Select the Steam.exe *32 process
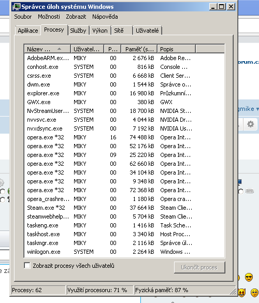Viewport: 259px width, 303px height. click(124, 208)
